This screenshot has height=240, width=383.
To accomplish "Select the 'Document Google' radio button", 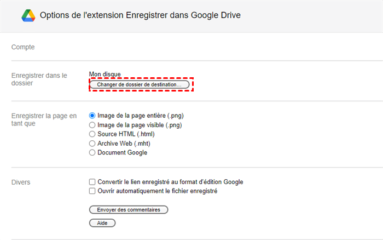I will point(92,153).
